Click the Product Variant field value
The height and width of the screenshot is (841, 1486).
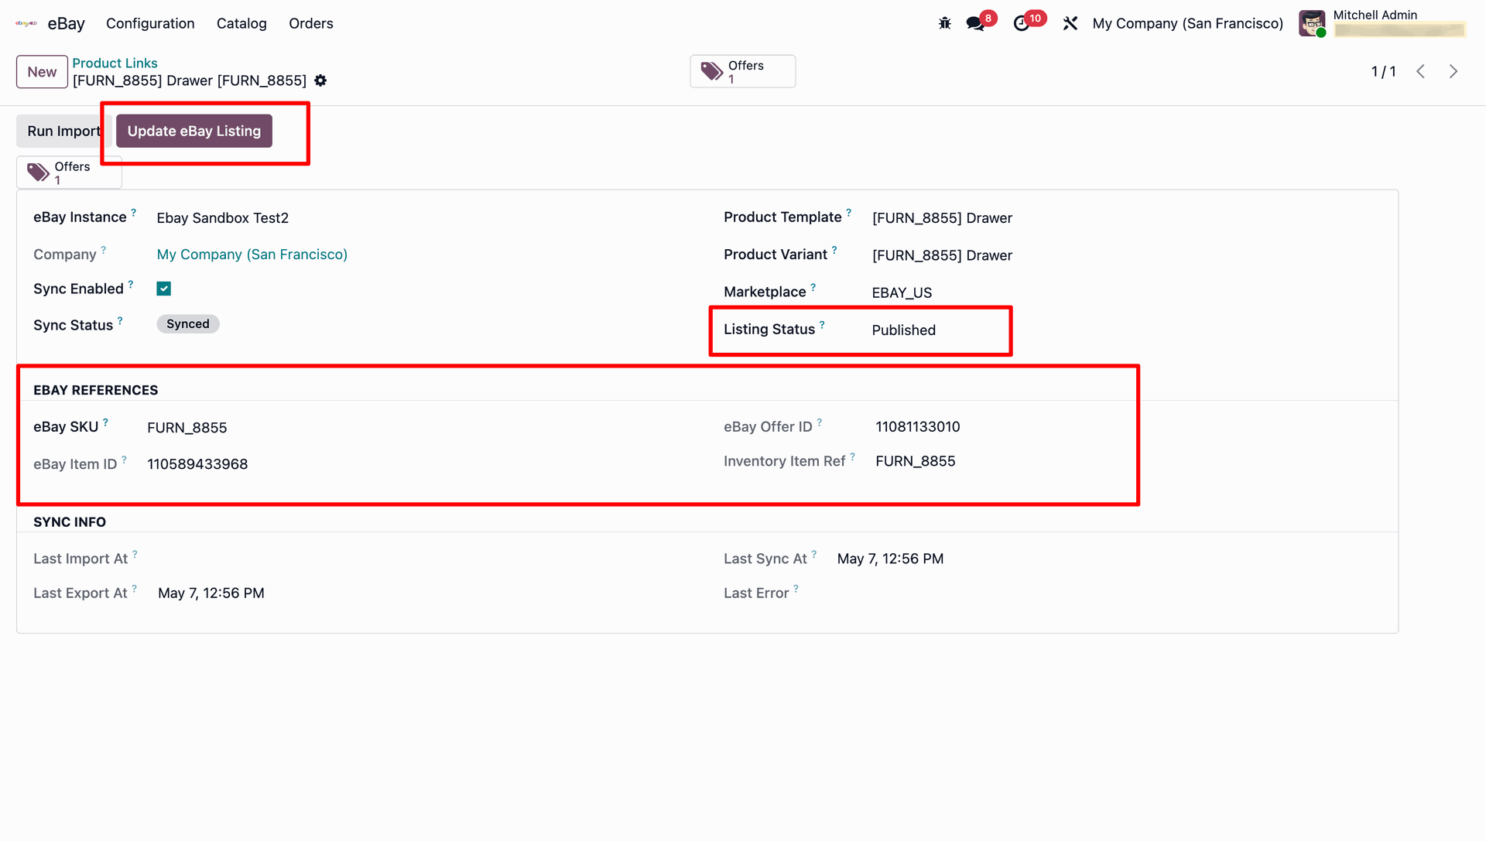942,255
